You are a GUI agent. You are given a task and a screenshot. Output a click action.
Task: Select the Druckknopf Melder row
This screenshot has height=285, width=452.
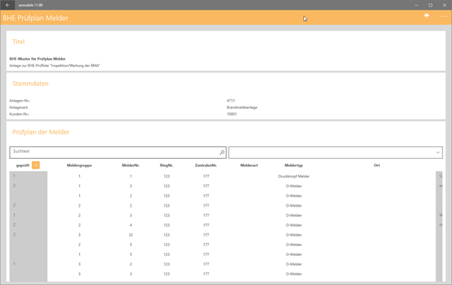tap(223, 176)
